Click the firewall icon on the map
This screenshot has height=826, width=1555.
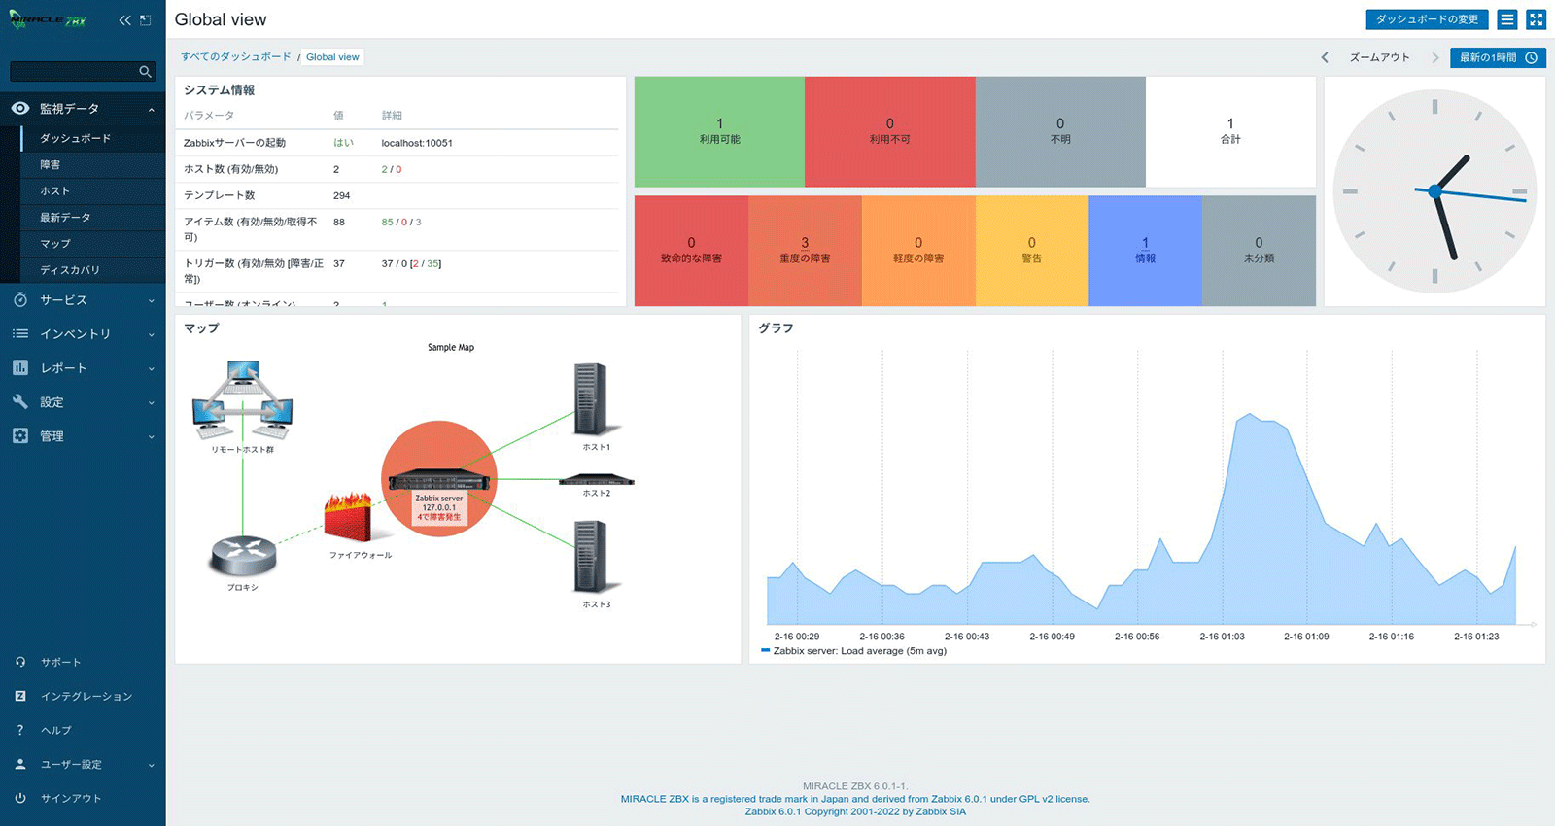click(x=348, y=517)
